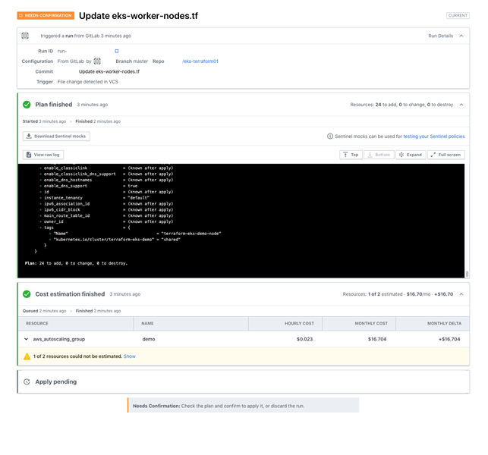Follow the testing your Sentinel policies link
Screen dimensions: 488x455
coord(433,136)
